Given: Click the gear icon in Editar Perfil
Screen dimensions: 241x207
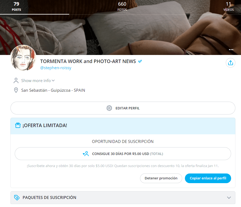Looking at the screenshot, I should (109, 108).
